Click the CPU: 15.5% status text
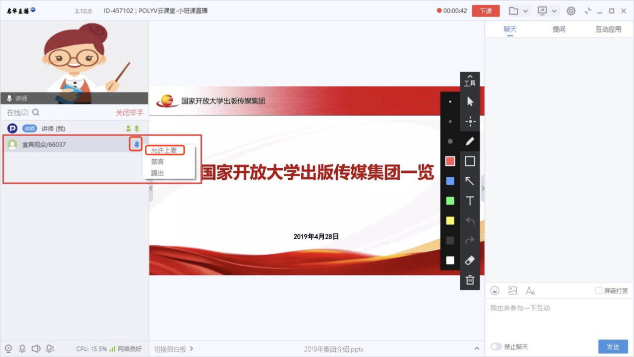This screenshot has height=357, width=634. pos(91,348)
